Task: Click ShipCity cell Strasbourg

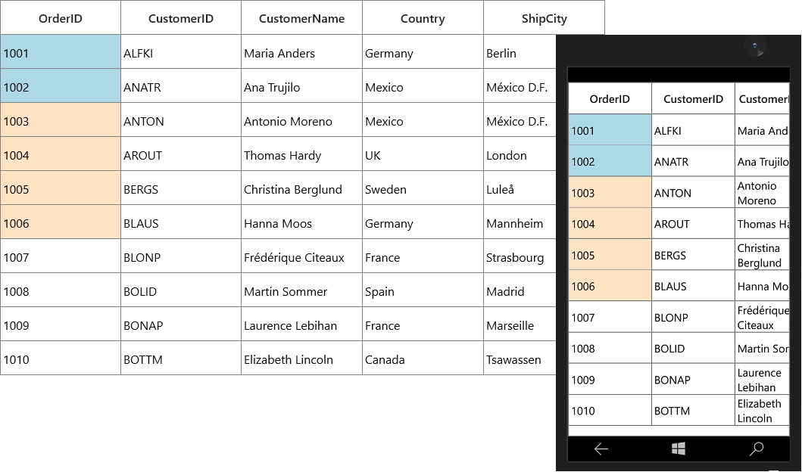Action: click(520, 256)
